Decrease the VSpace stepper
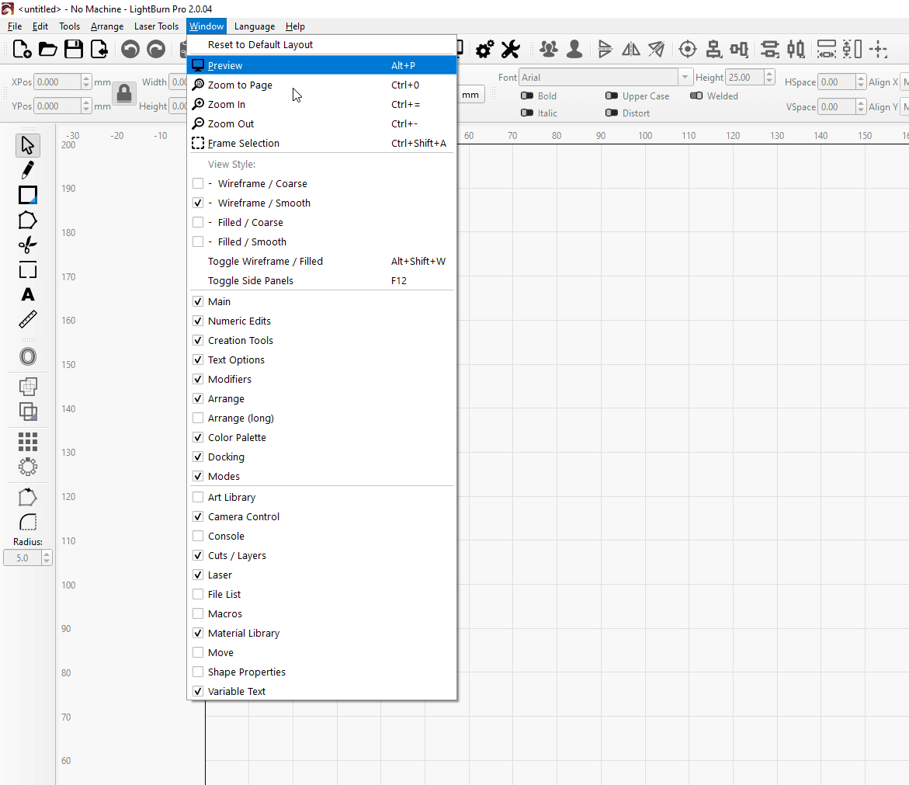The height and width of the screenshot is (785, 909). click(861, 110)
